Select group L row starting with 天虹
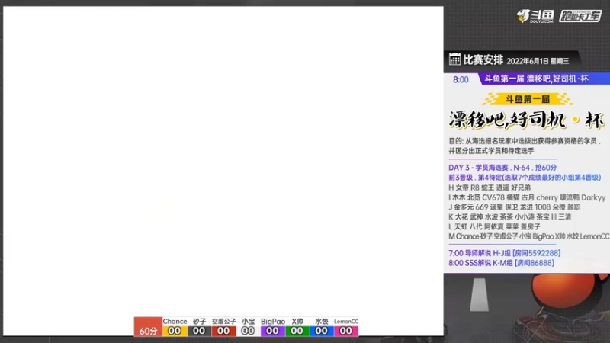Screen dimensions: 610x343 click(494, 226)
